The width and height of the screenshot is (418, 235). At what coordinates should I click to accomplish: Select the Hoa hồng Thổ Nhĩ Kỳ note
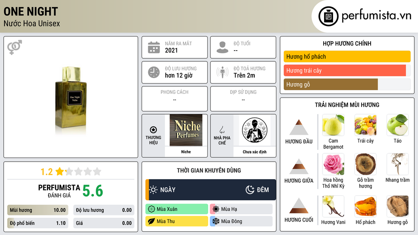pos(333,164)
